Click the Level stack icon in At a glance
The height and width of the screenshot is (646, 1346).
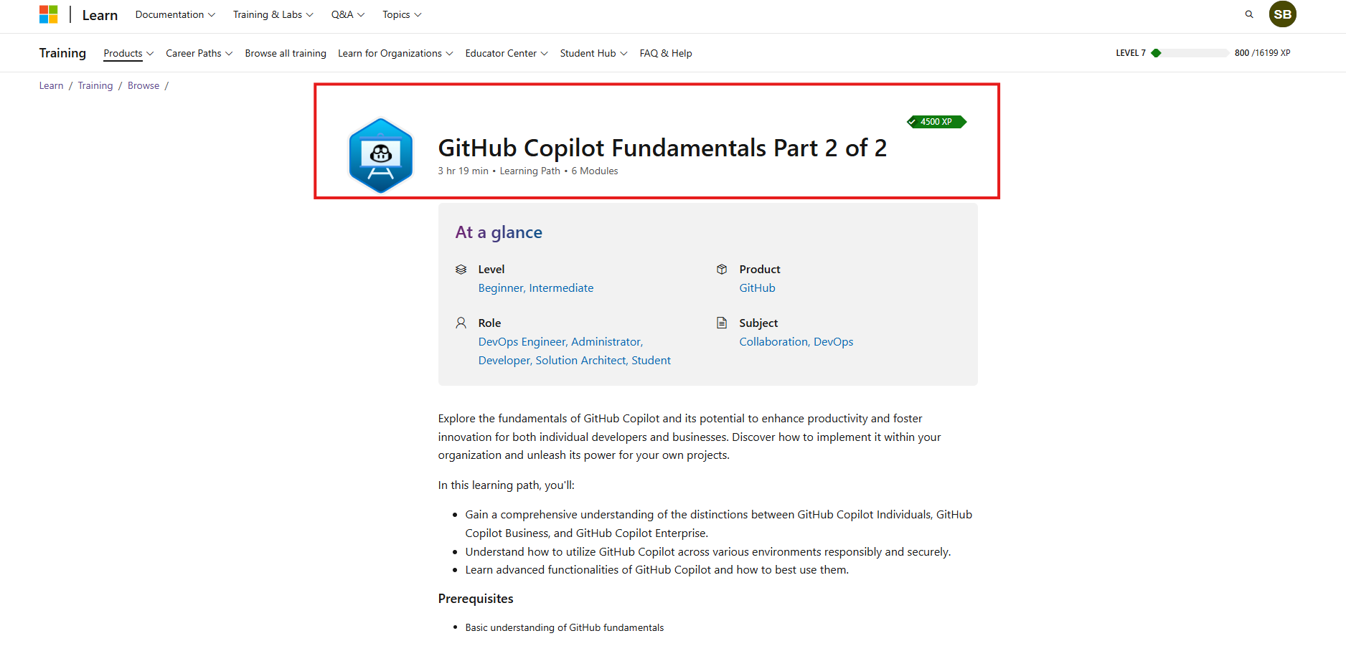[x=461, y=269]
